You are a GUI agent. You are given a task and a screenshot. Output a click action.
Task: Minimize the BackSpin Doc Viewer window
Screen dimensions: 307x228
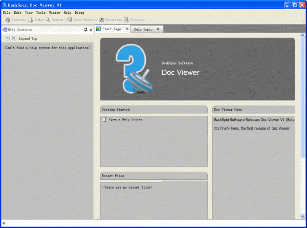(288, 5)
